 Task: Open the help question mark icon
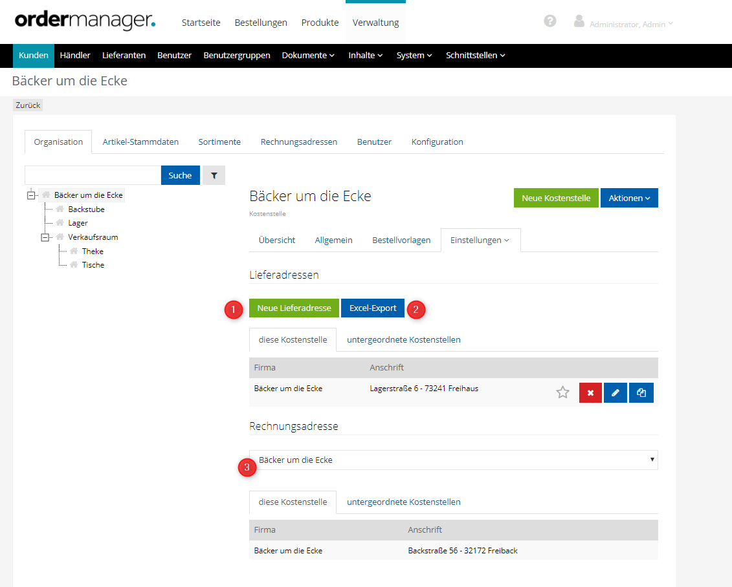point(550,21)
